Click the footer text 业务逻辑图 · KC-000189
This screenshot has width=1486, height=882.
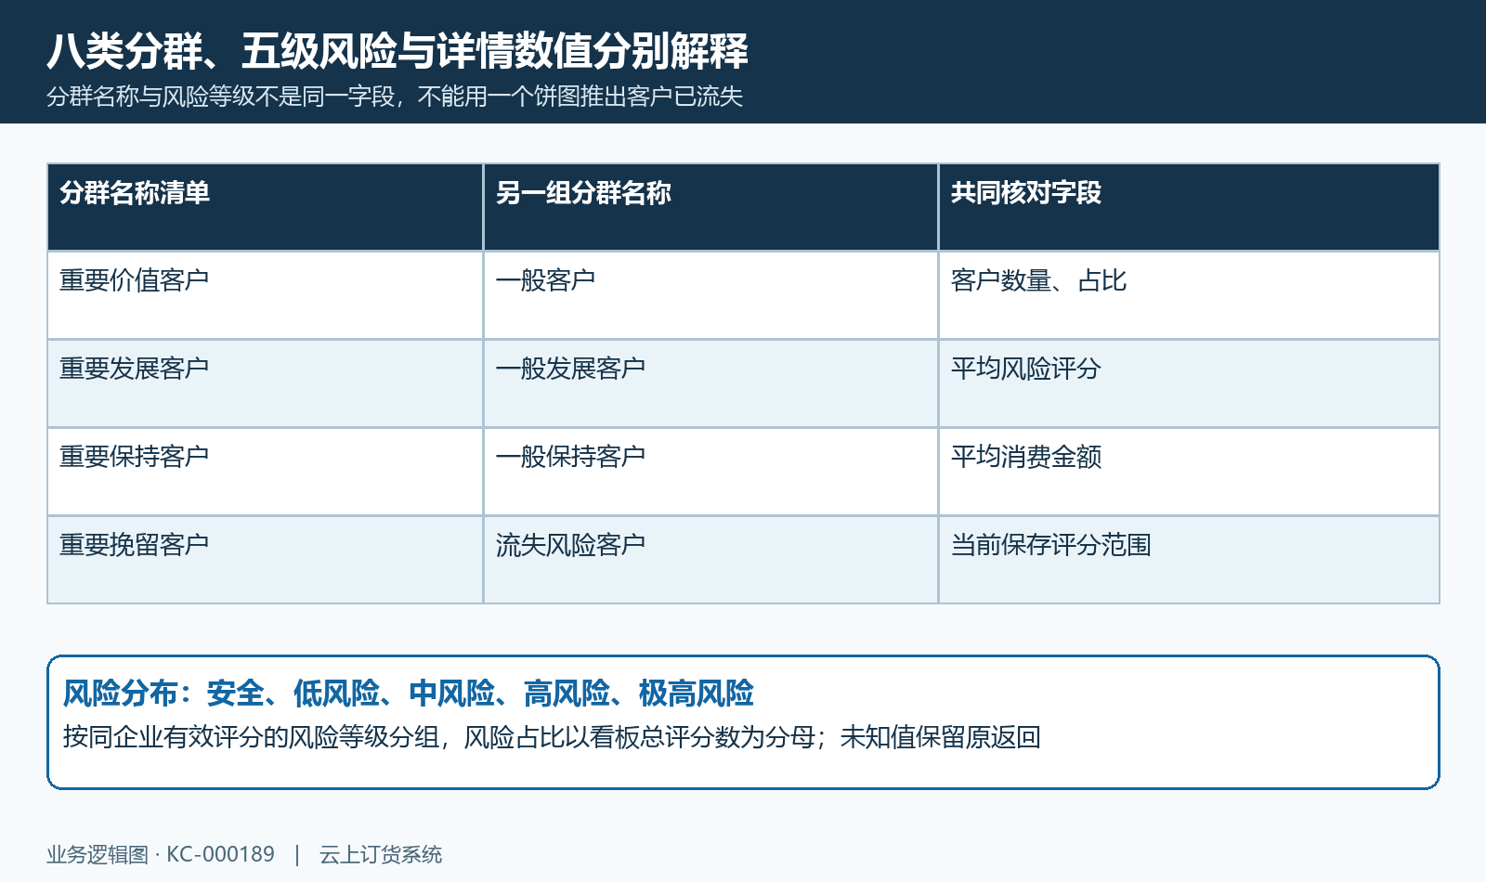click(x=161, y=854)
